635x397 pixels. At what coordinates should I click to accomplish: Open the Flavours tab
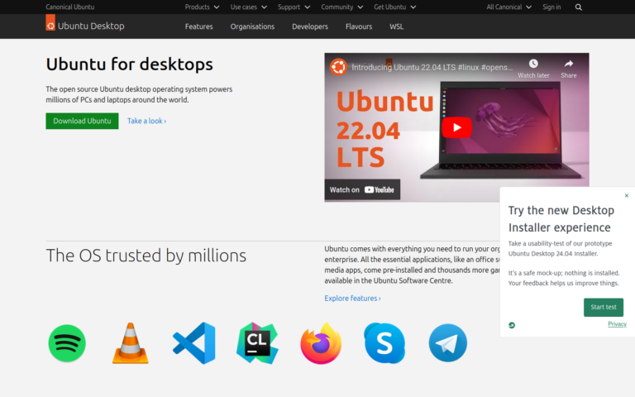tap(359, 26)
